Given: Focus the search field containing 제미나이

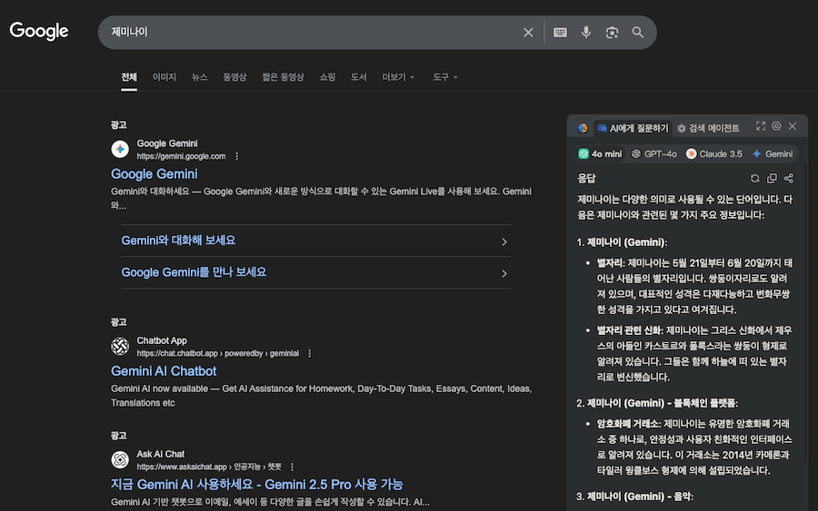Looking at the screenshot, I should pyautogui.click(x=313, y=33).
